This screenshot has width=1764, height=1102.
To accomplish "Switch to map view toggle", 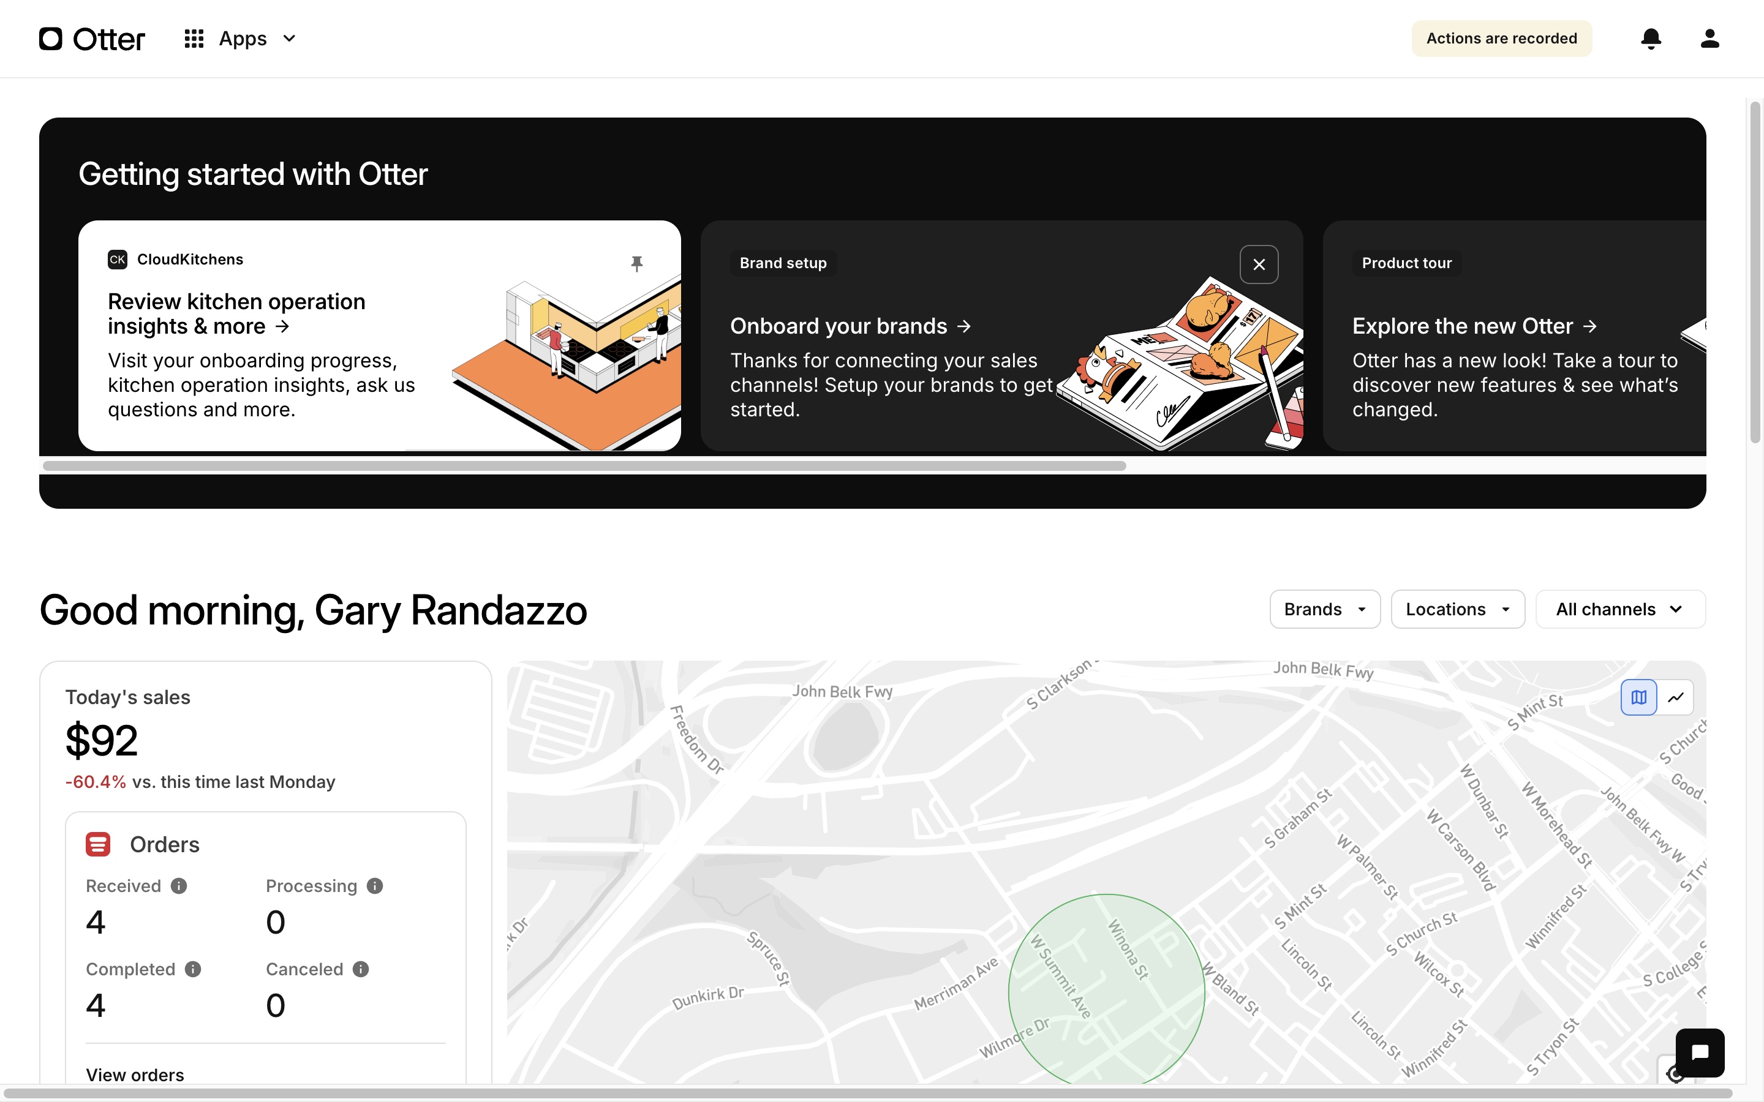I will [1638, 697].
